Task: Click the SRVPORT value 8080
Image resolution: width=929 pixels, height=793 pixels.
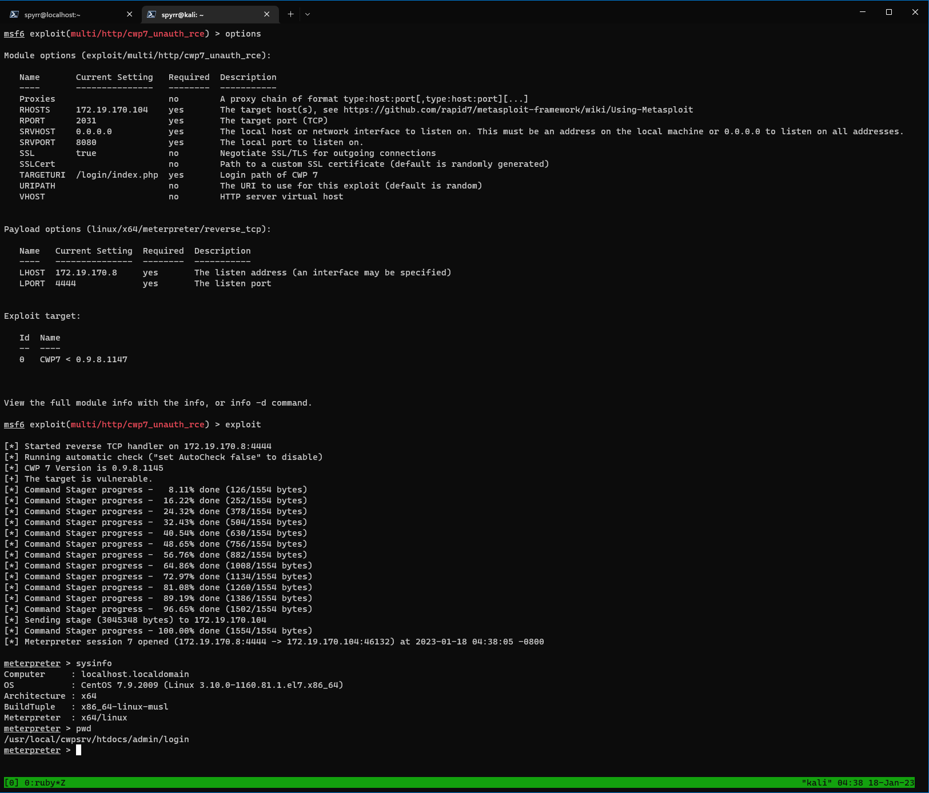Action: tap(86, 142)
